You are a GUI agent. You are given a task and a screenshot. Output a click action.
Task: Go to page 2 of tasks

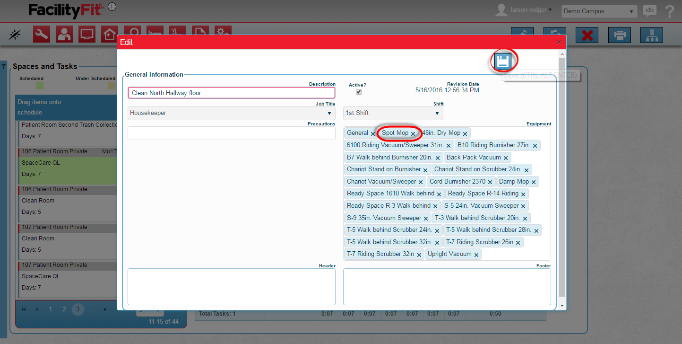point(64,309)
